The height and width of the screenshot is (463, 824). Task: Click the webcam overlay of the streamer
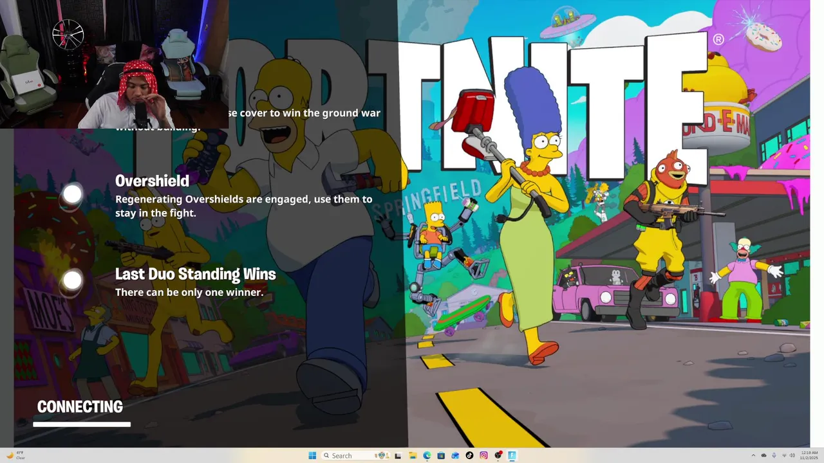(114, 64)
